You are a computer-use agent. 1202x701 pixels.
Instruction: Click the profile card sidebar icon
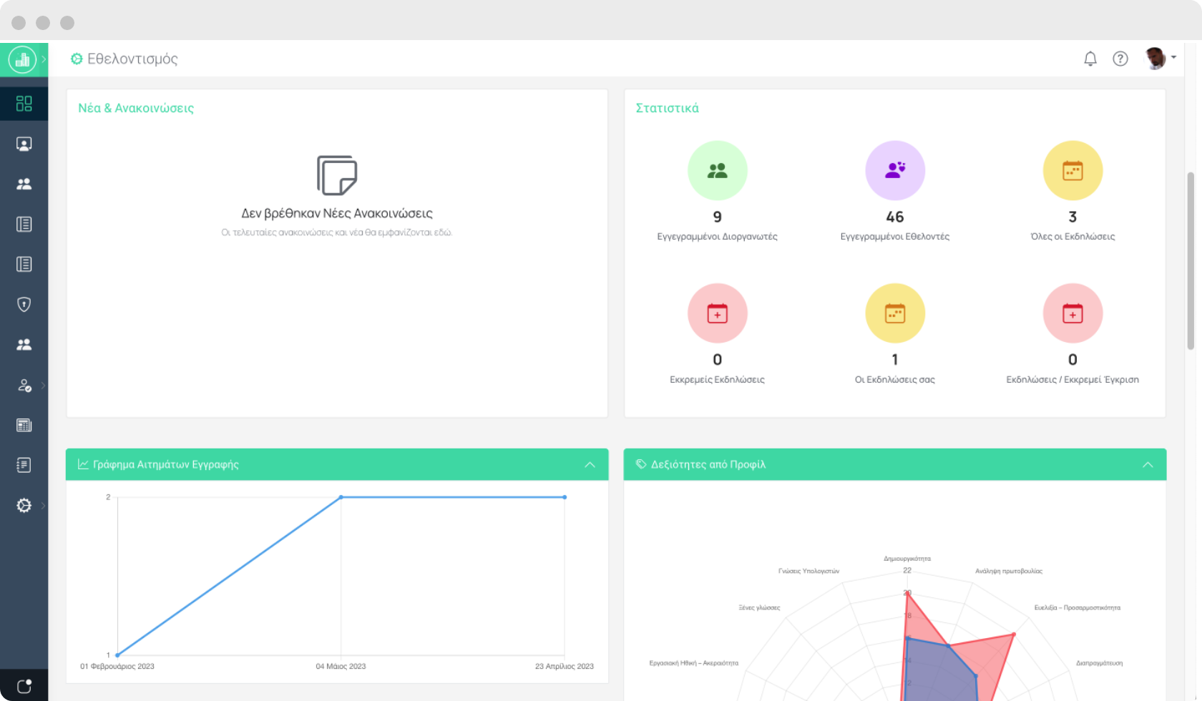pos(24,144)
